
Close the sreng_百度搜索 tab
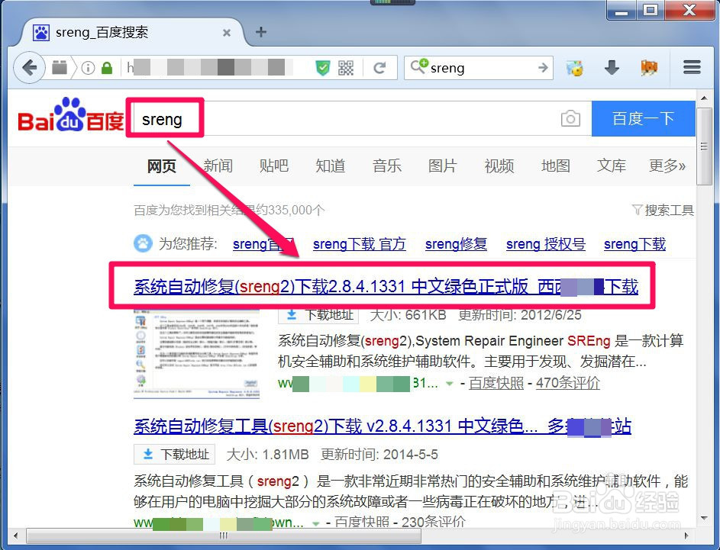[x=226, y=33]
